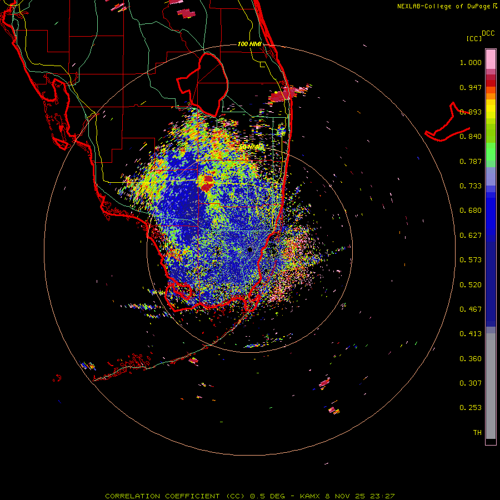
Task: Click the 0.947 color scale value
Action: pyautogui.click(x=471, y=87)
